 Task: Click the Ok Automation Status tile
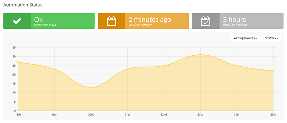(x=49, y=21)
